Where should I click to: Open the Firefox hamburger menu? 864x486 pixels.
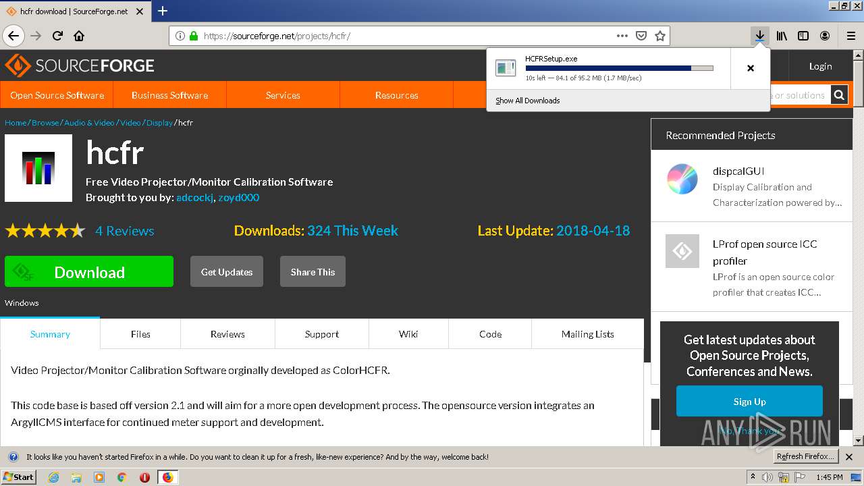tap(850, 36)
